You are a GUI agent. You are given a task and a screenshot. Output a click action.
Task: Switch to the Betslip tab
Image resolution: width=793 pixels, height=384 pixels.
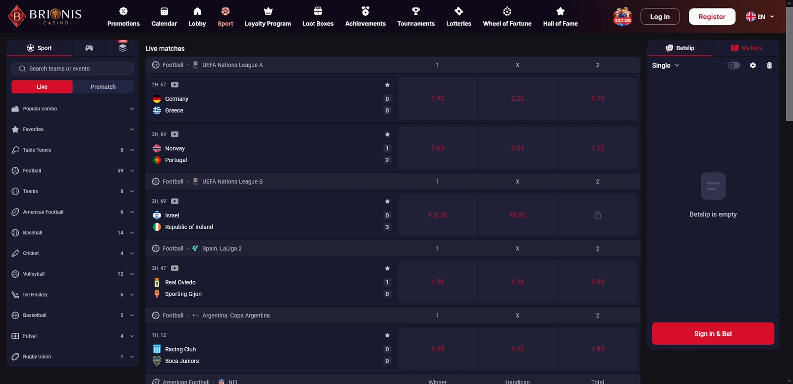tap(680, 48)
